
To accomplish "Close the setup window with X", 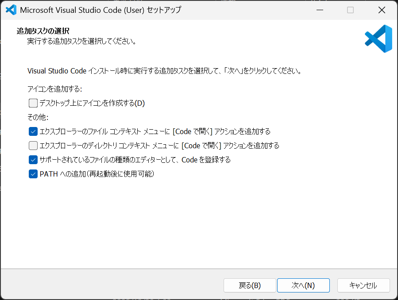I will 382,10.
